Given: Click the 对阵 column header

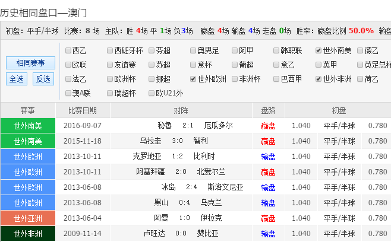Looking at the screenshot, I should coord(181,110).
